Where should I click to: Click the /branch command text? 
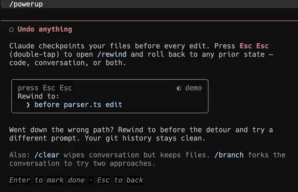click(x=229, y=155)
